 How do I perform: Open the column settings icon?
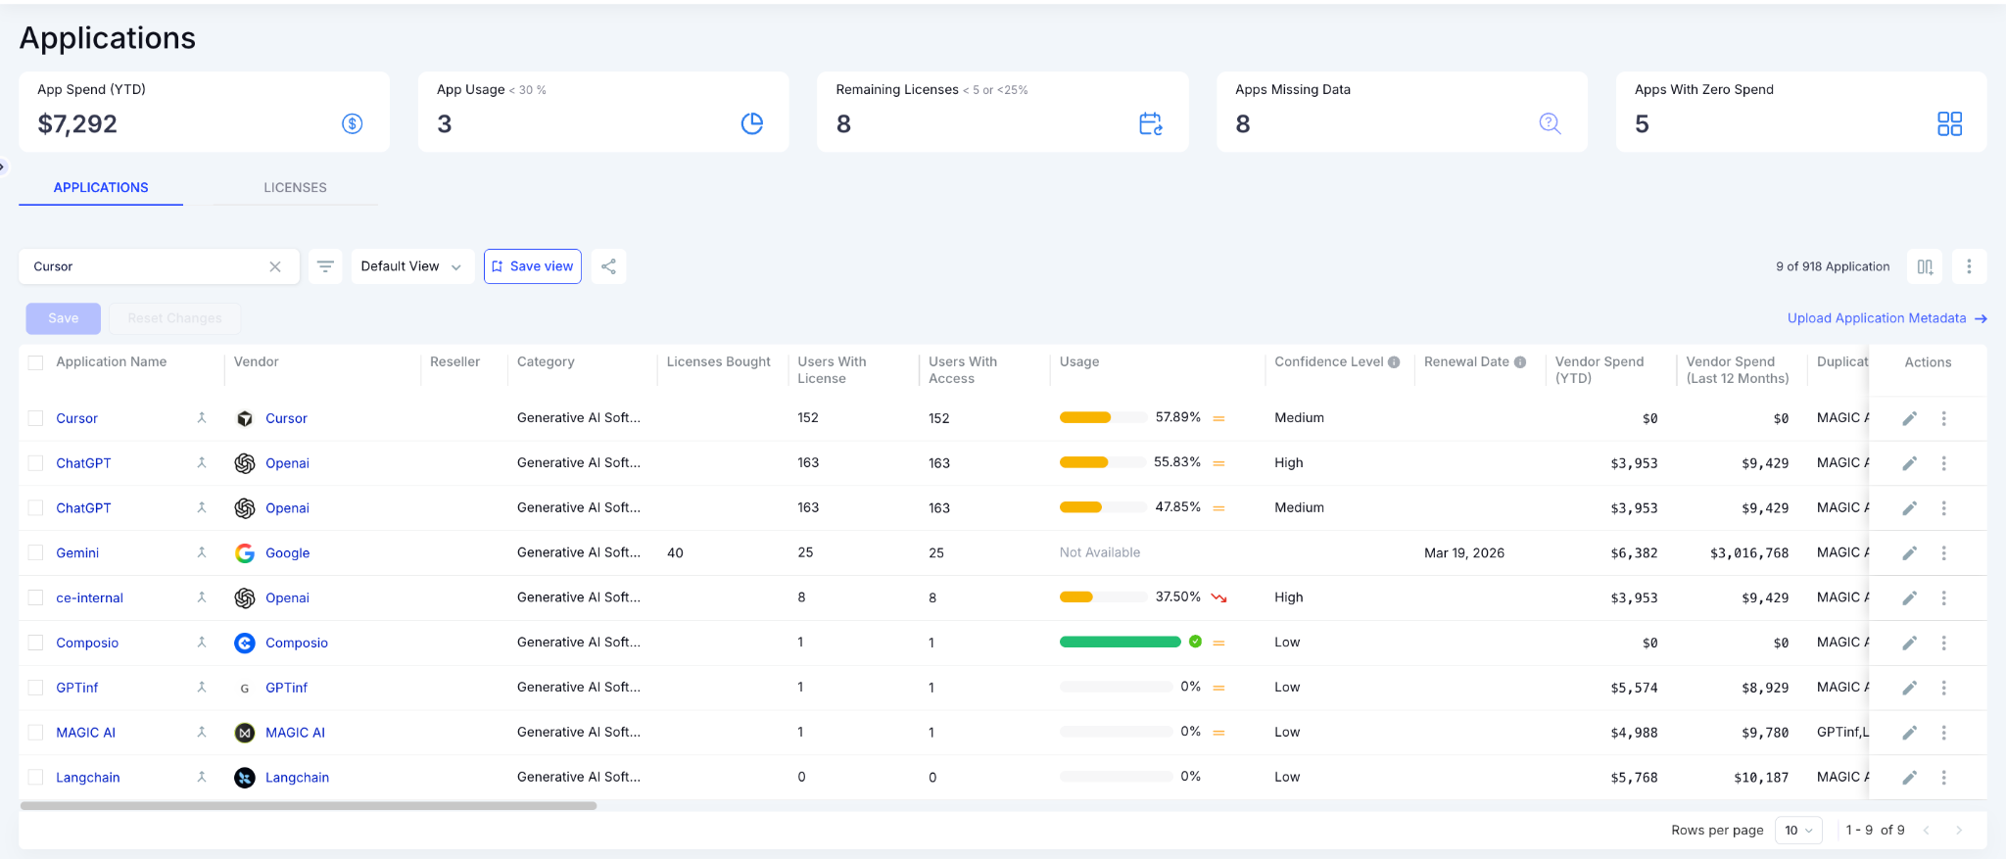(x=1925, y=266)
